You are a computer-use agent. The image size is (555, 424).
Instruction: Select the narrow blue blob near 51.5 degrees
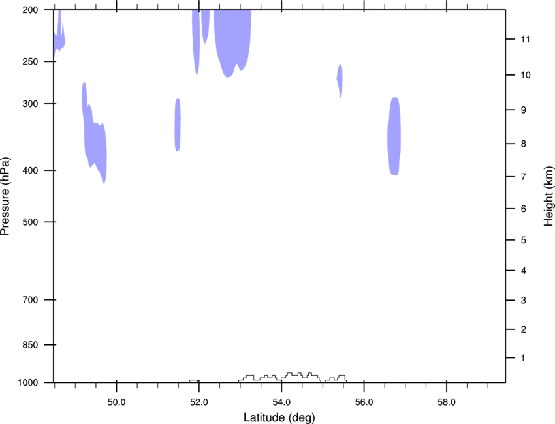[x=178, y=125]
